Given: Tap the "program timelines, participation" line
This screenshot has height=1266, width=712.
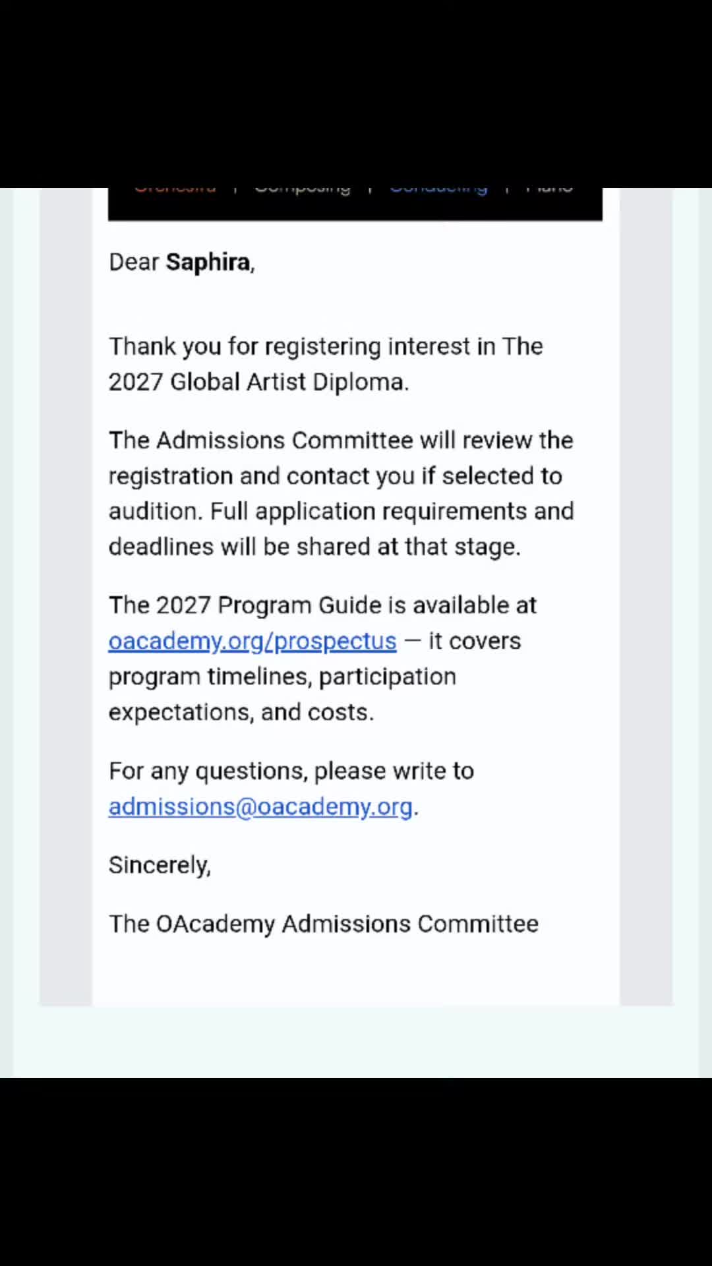Looking at the screenshot, I should click(282, 677).
